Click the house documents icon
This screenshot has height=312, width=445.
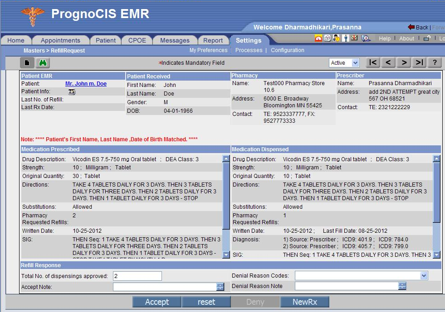[327, 38]
